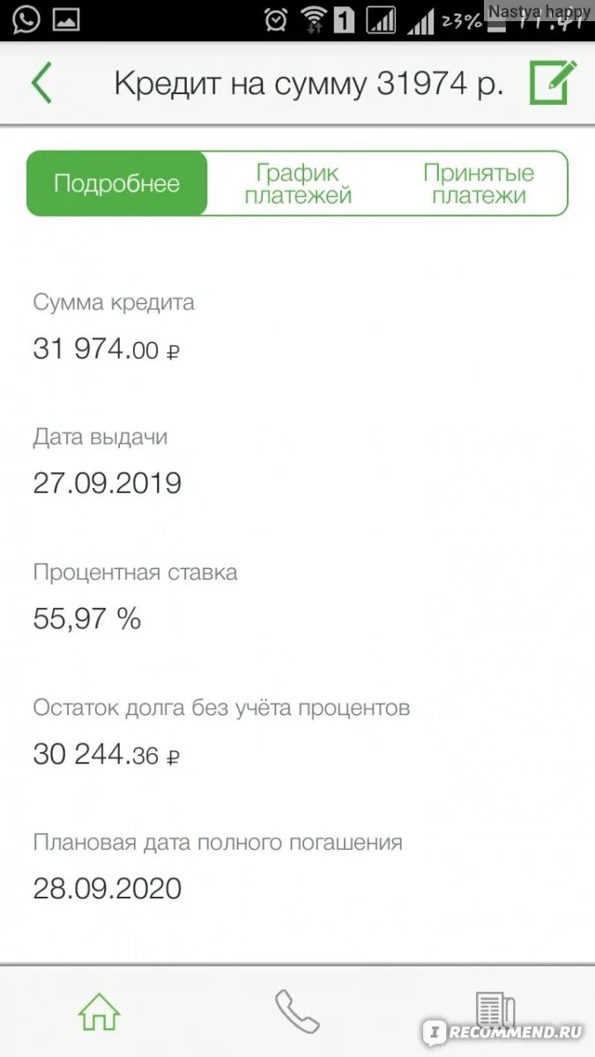Switch to График платежей tab

pyautogui.click(x=298, y=183)
